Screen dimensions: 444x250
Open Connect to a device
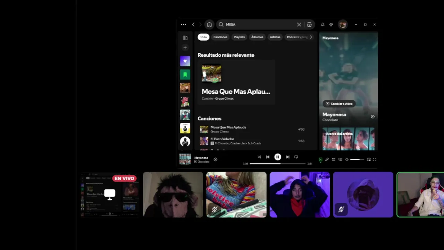click(340, 160)
